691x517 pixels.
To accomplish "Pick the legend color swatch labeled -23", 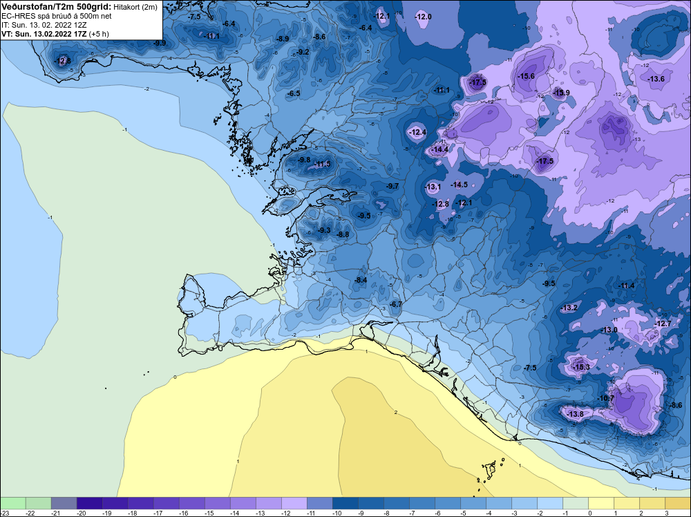I will [x=12, y=503].
